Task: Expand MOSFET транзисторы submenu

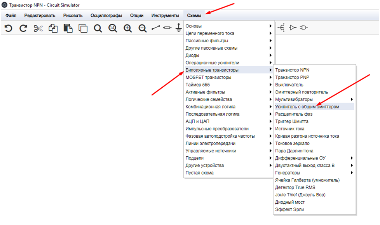Action: [228, 78]
